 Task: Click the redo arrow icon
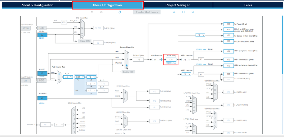pyautogui.click(x=101, y=12)
